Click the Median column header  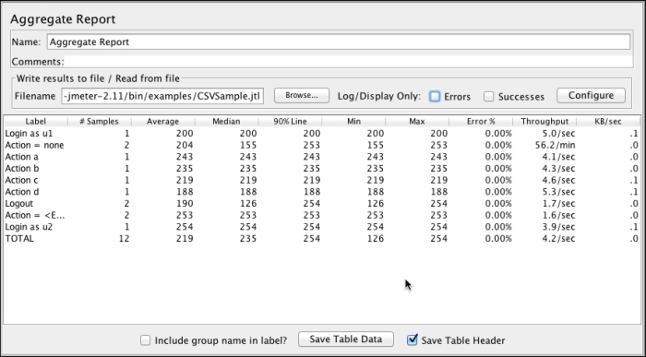click(226, 121)
